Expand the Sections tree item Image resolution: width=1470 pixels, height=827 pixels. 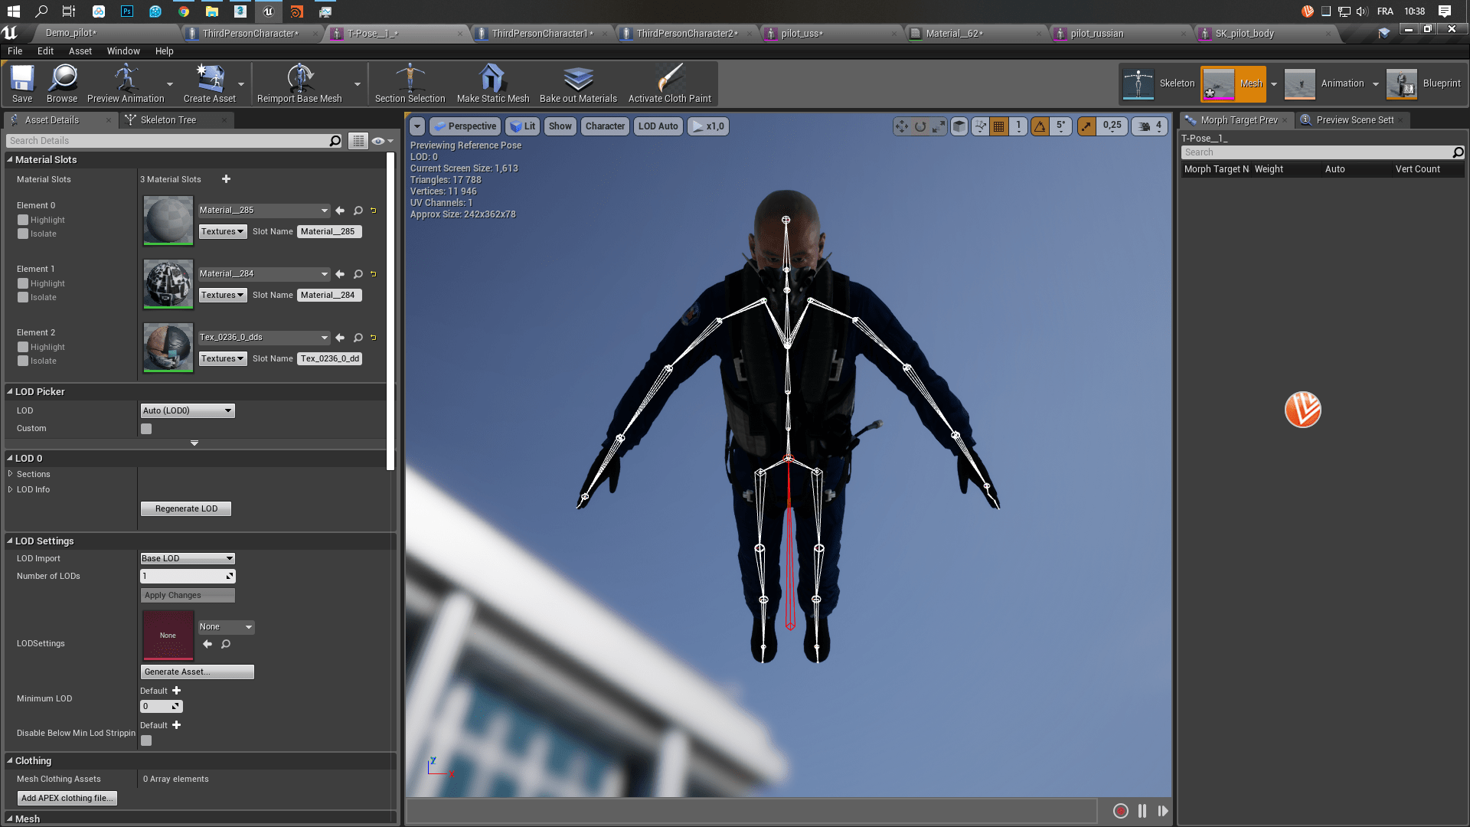click(x=11, y=474)
